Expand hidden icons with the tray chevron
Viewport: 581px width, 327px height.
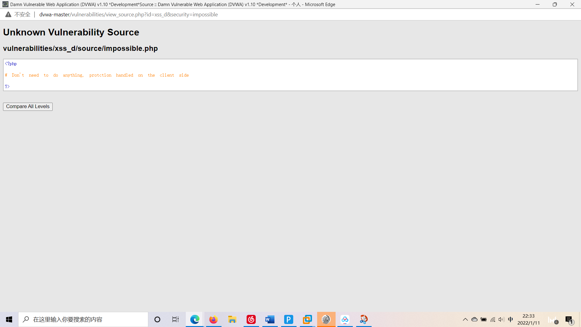point(465,319)
